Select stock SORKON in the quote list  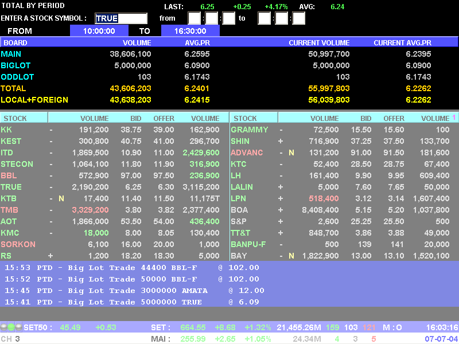[x=18, y=244]
